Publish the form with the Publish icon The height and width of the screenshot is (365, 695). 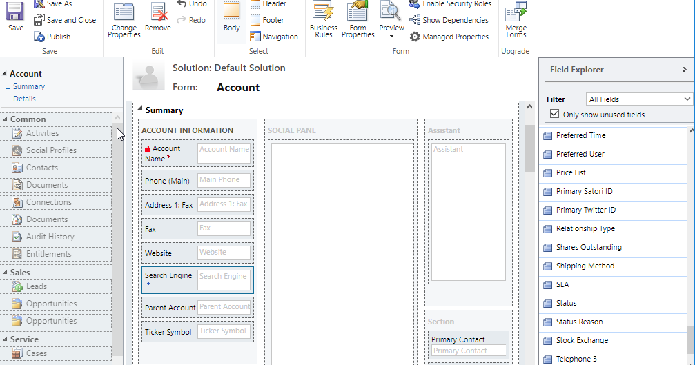click(x=39, y=37)
